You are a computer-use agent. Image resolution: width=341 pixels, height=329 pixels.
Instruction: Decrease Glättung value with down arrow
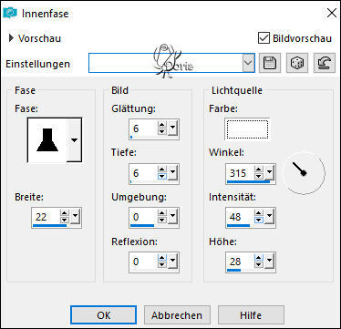(x=162, y=132)
